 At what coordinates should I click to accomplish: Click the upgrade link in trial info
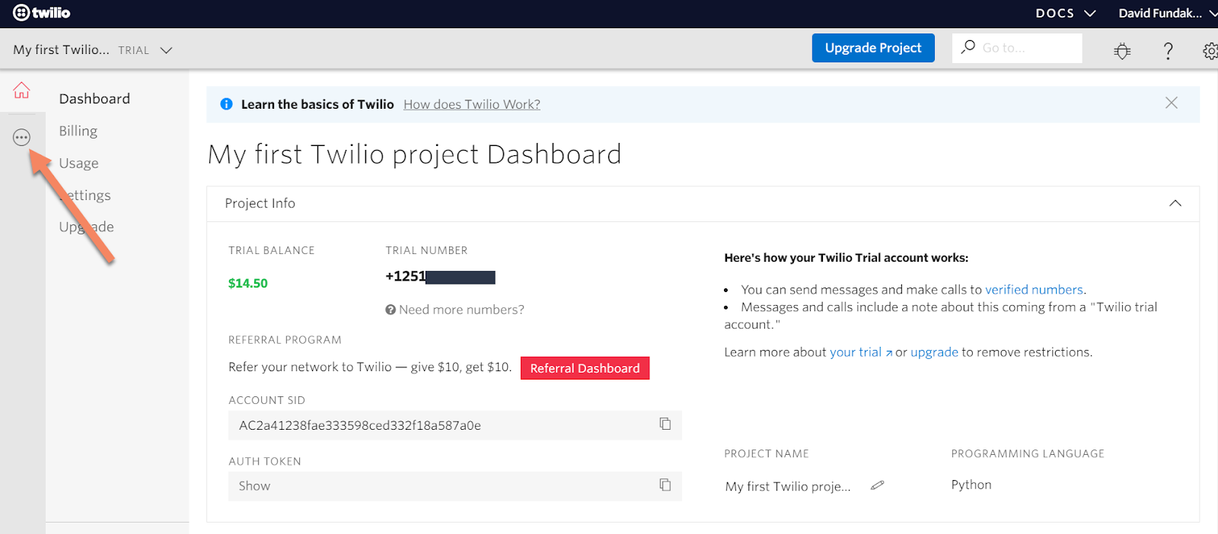934,352
